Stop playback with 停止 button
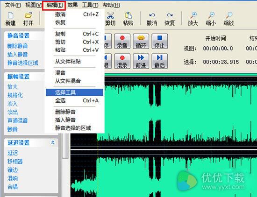The image size is (257, 197). (x=160, y=41)
